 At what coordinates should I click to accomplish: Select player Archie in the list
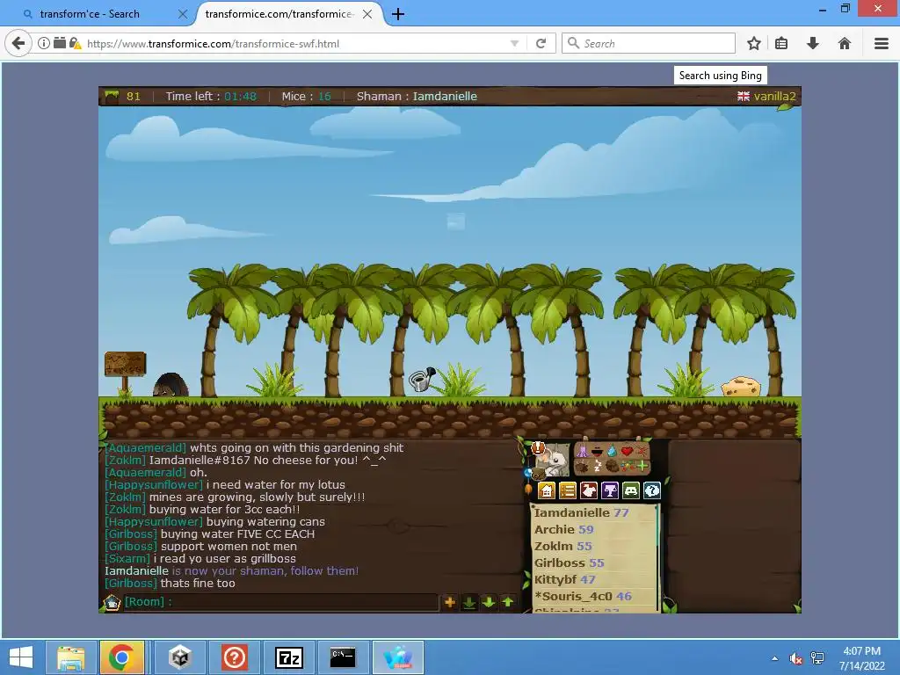click(x=563, y=529)
